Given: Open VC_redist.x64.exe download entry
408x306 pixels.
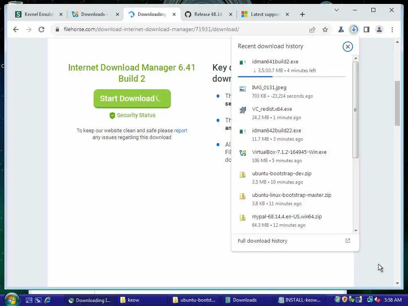Looking at the screenshot, I should click(292, 113).
